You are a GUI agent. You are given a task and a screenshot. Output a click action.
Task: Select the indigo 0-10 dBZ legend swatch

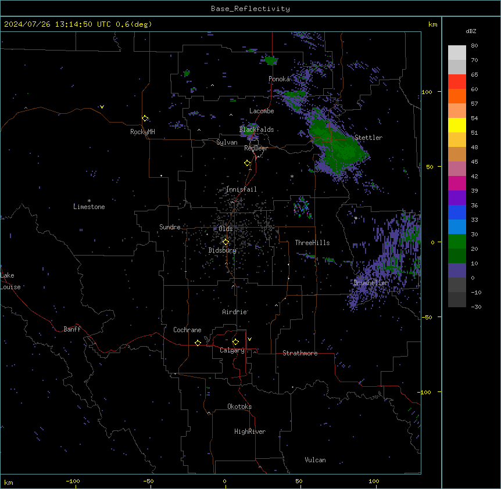click(x=457, y=271)
